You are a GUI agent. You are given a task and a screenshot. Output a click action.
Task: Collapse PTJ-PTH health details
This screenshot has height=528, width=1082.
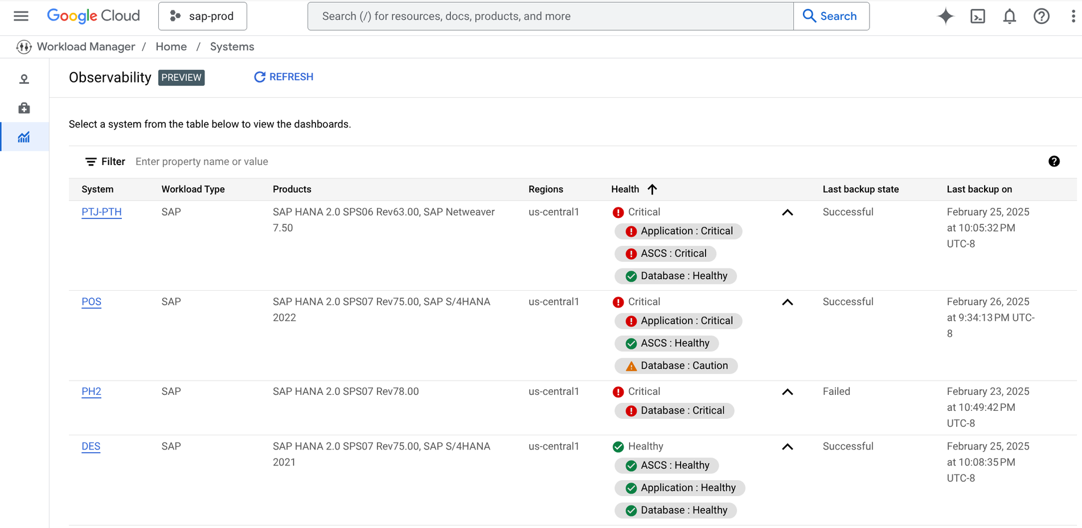(x=788, y=212)
